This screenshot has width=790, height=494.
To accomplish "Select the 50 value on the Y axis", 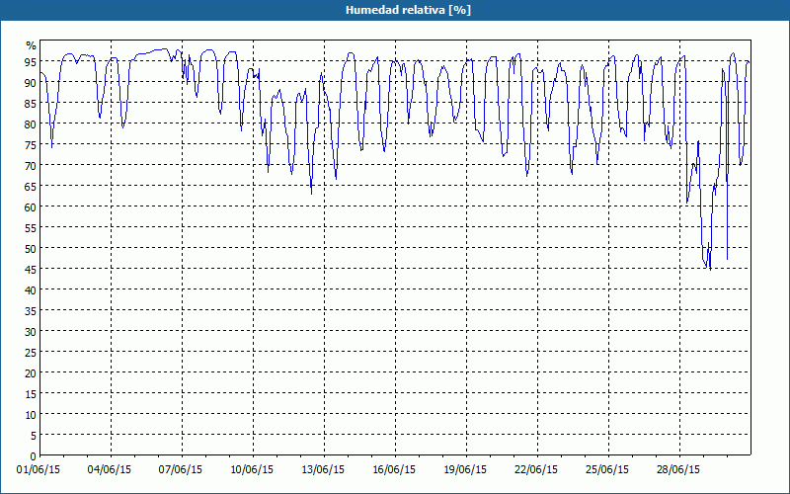I will pos(31,248).
